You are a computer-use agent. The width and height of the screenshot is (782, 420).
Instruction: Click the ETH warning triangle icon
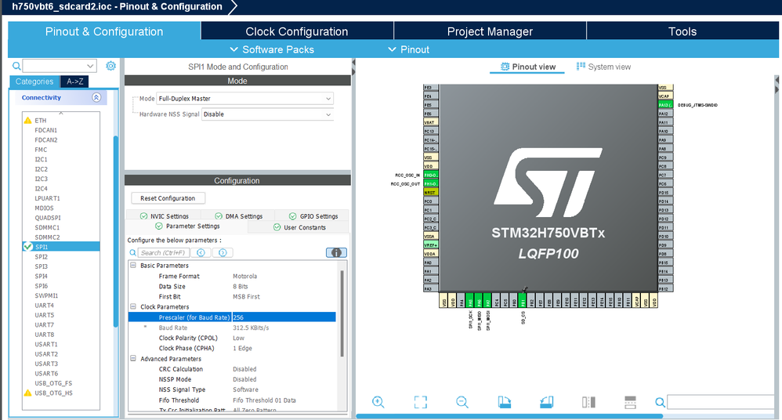click(x=28, y=120)
